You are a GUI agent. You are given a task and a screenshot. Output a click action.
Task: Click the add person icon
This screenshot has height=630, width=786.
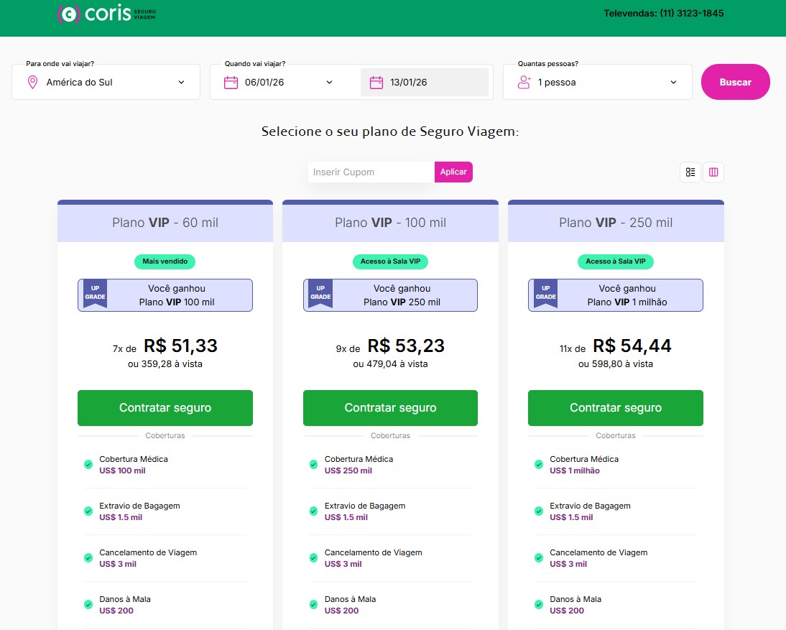(x=524, y=83)
